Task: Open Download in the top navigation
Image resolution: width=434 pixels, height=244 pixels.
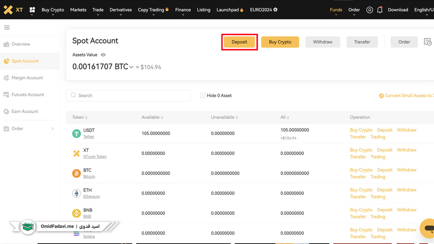Action: pyautogui.click(x=398, y=10)
